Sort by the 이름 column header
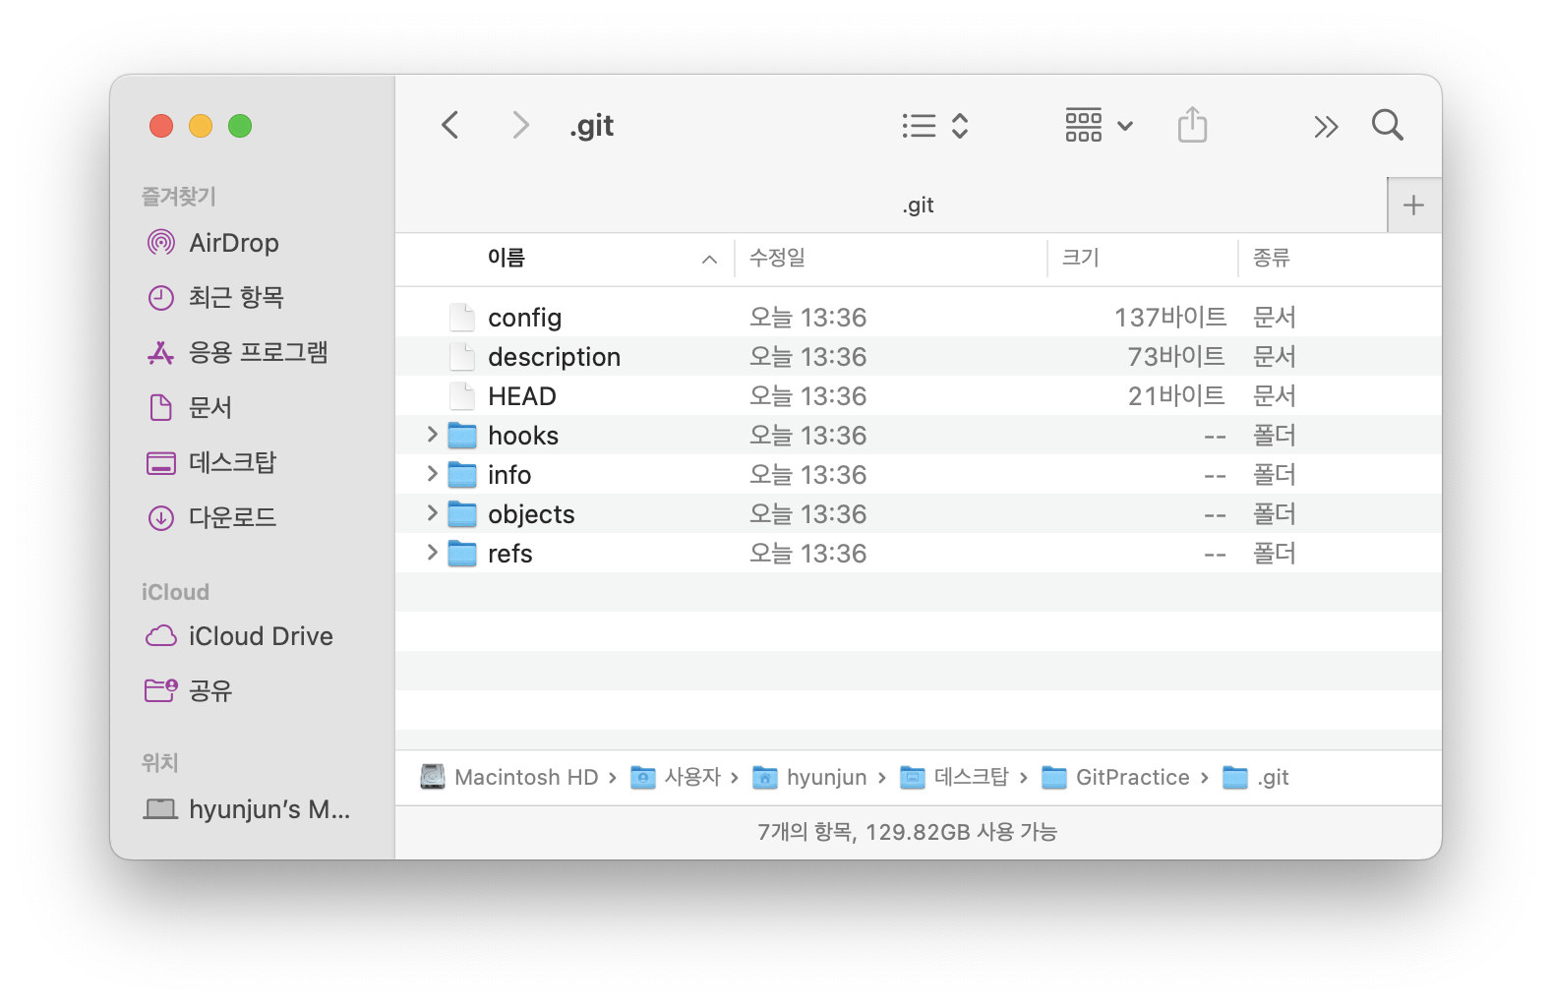 click(507, 258)
